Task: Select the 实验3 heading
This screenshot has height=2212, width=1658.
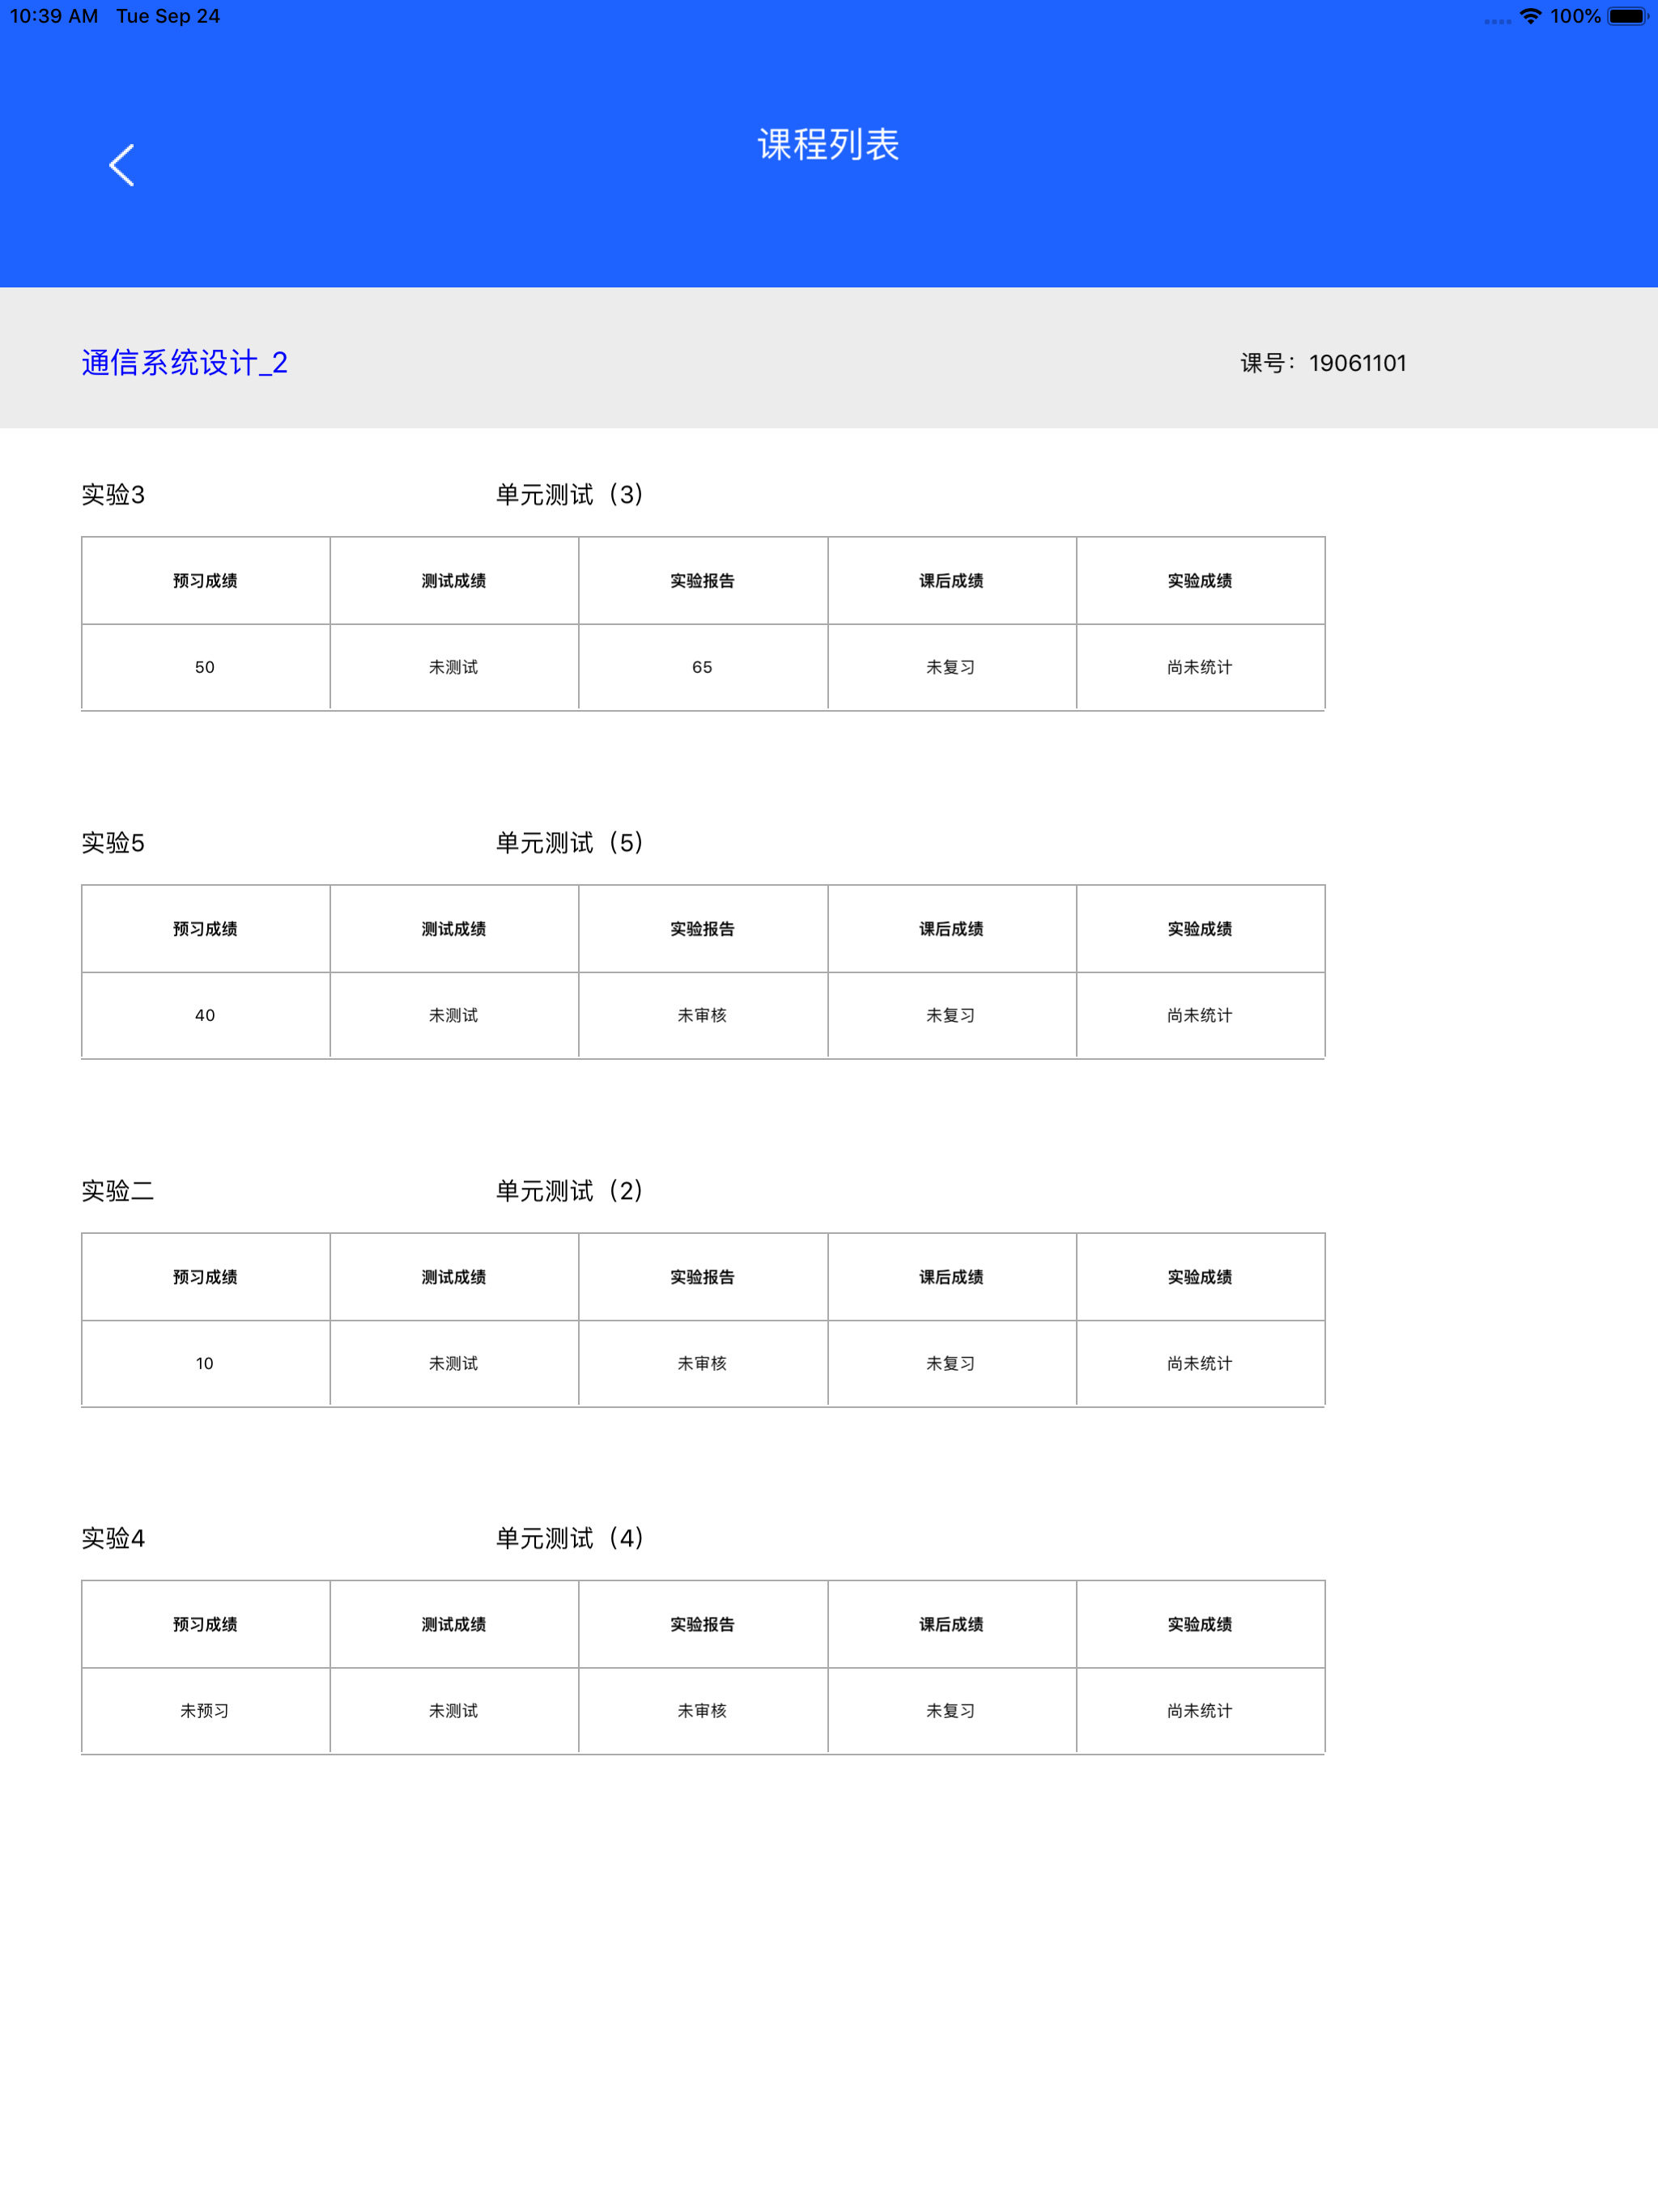Action: (113, 495)
